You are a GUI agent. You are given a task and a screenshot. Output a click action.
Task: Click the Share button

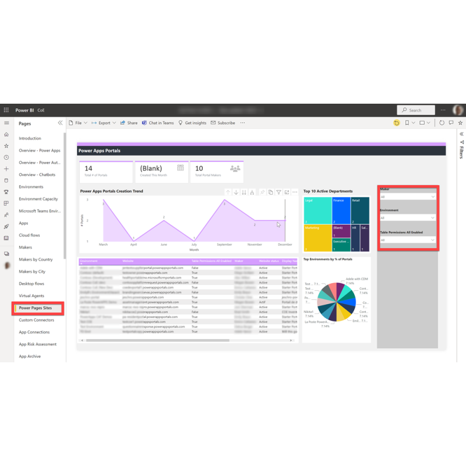129,123
